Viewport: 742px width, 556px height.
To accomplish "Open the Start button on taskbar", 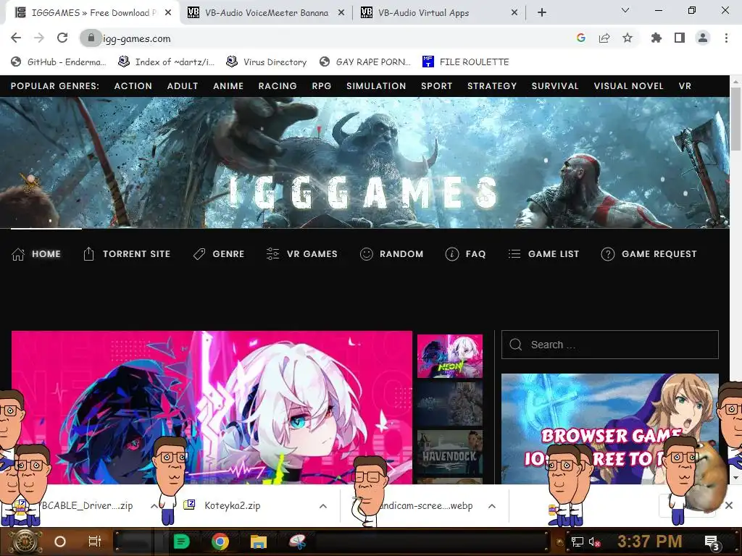I will [25, 542].
